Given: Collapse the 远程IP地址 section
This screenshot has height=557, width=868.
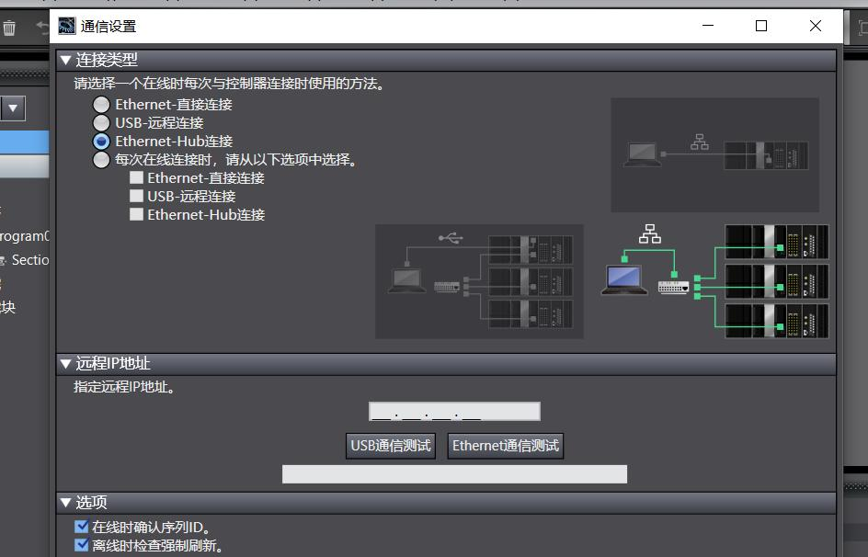Looking at the screenshot, I should coord(65,364).
